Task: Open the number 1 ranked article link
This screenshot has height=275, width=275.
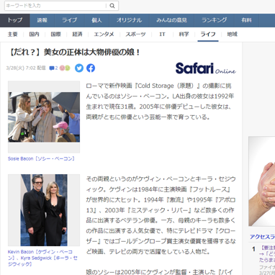Action: tap(267, 253)
